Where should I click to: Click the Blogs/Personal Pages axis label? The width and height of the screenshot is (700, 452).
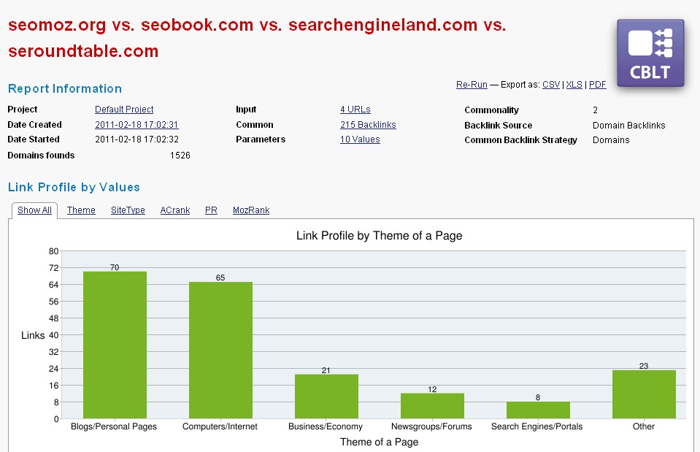[114, 426]
